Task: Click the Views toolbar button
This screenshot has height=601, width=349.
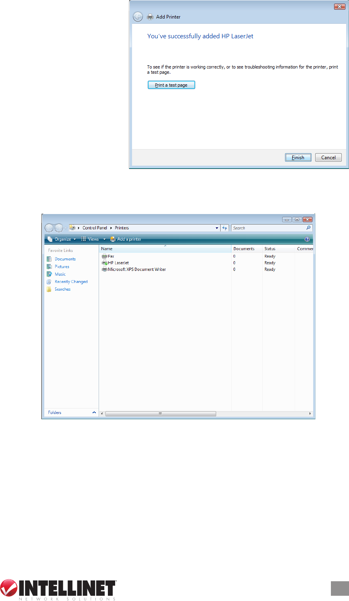Action: 90,239
